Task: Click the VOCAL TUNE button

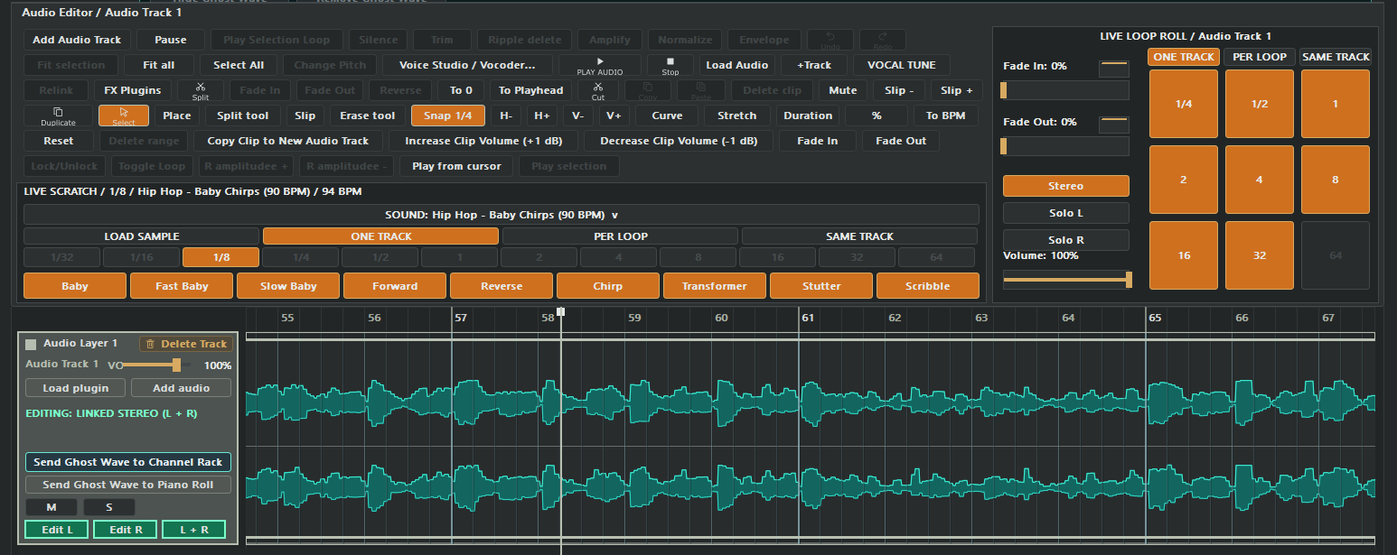Action: (901, 65)
